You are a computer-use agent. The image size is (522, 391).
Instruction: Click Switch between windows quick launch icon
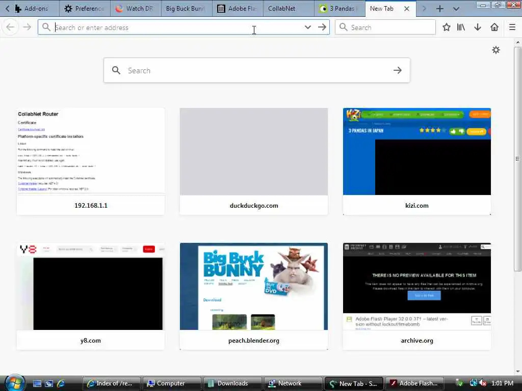(49, 383)
